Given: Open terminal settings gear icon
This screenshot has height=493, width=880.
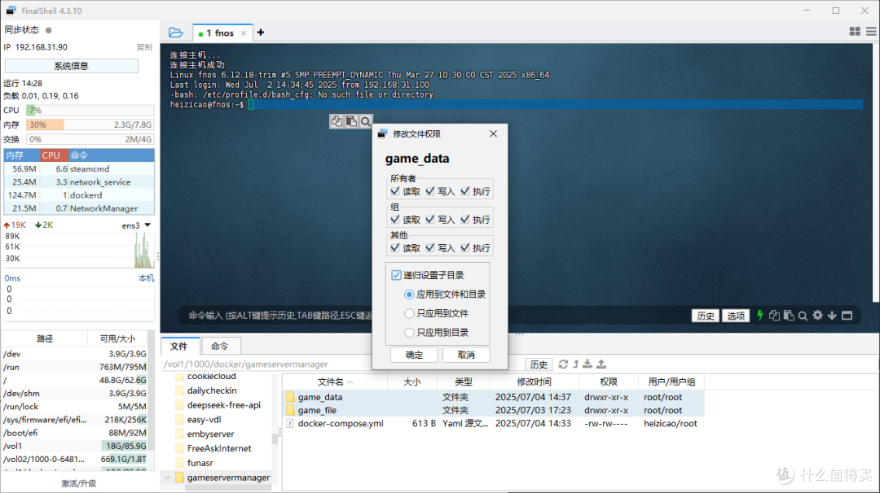Looking at the screenshot, I should tap(818, 316).
